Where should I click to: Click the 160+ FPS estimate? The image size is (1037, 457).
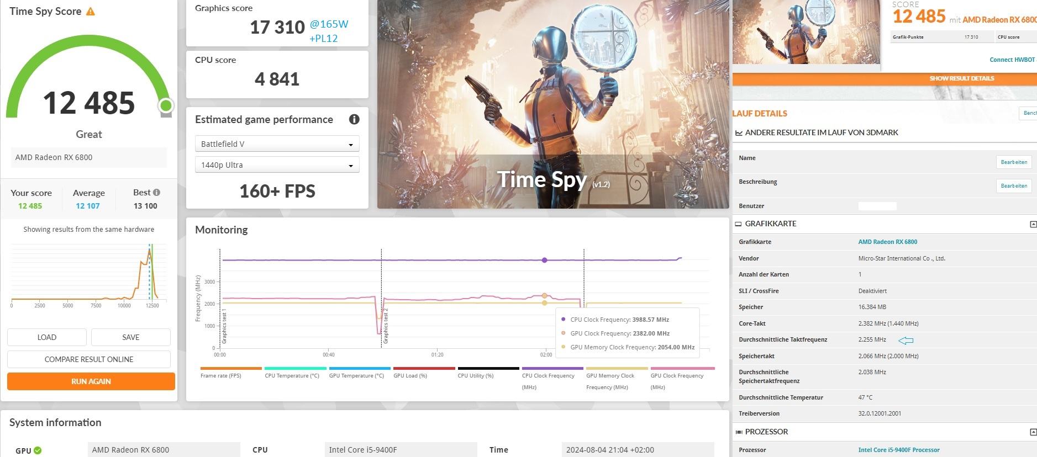[277, 191]
